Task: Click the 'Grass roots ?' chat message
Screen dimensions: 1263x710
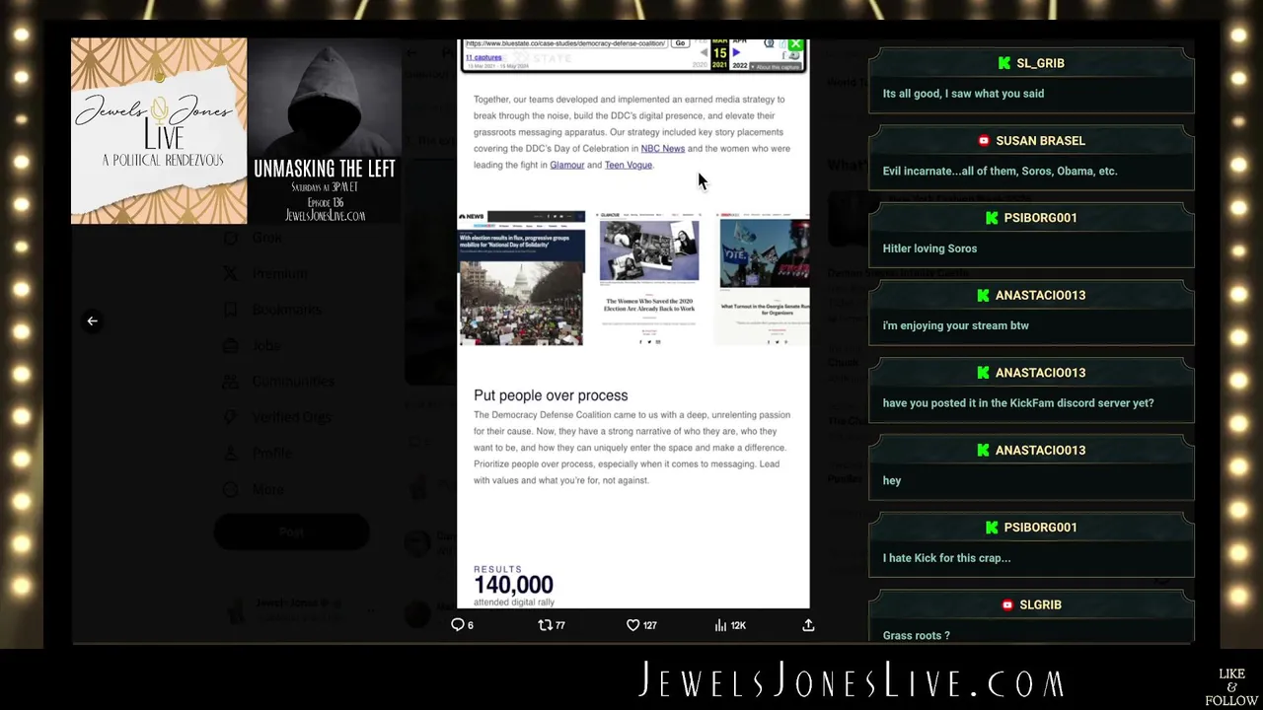Action: (916, 635)
